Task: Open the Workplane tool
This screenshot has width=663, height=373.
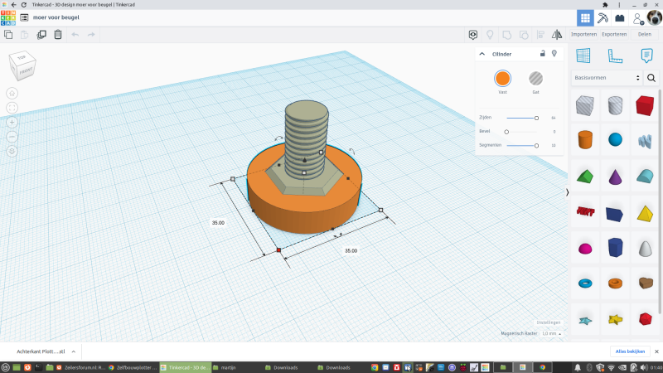Action: click(x=583, y=56)
